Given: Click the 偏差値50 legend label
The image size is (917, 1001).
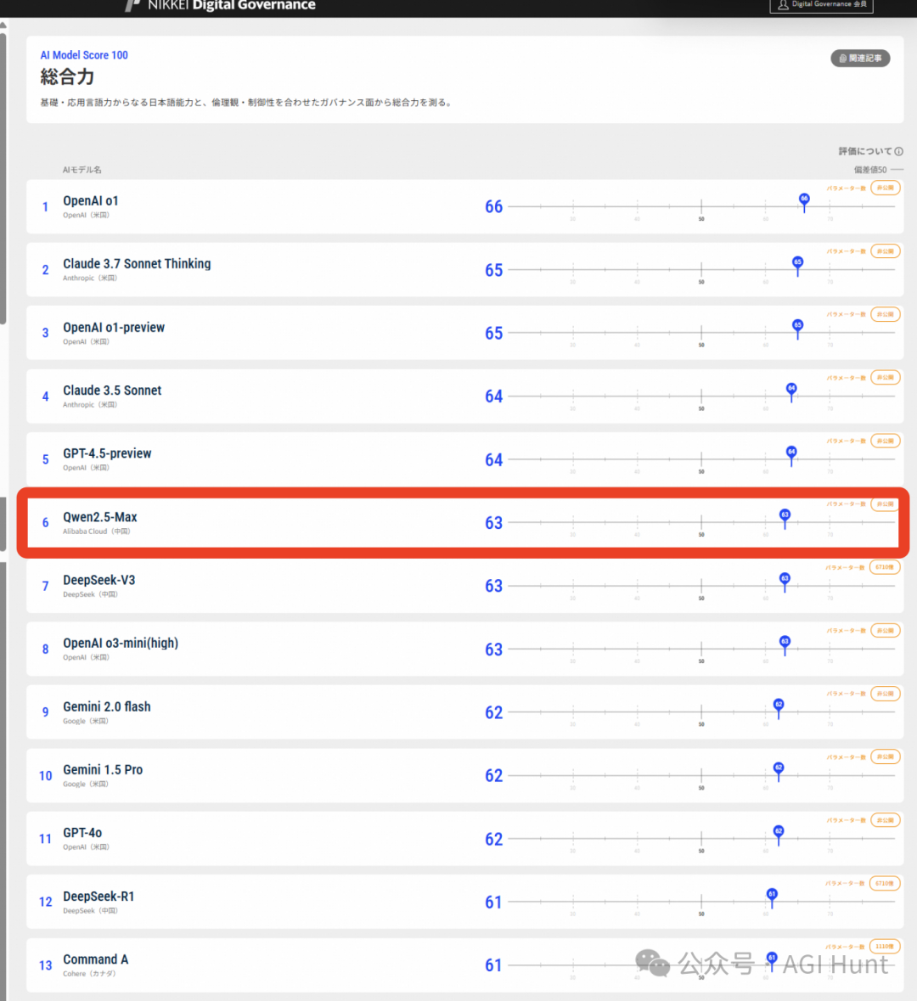Looking at the screenshot, I should point(869,170).
